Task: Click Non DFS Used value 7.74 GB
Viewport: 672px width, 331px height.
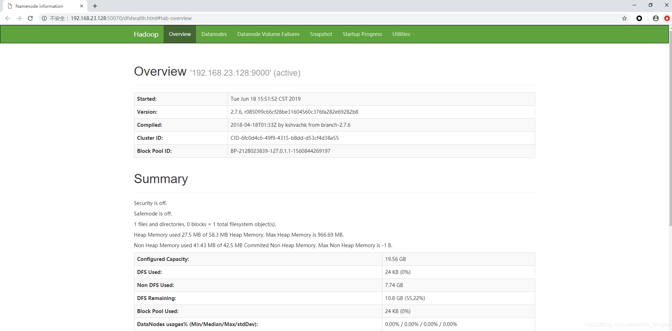Action: tap(394, 285)
